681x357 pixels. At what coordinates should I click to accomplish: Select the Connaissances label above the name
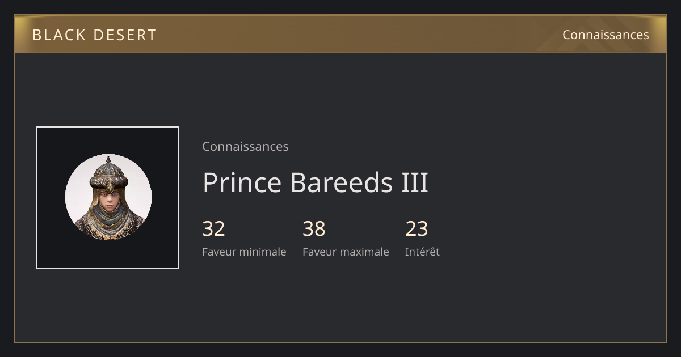coord(245,146)
